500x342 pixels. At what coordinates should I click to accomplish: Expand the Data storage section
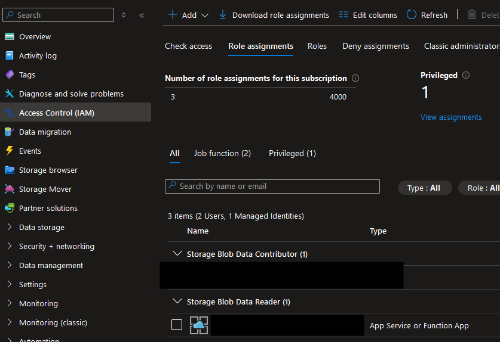pyautogui.click(x=10, y=228)
